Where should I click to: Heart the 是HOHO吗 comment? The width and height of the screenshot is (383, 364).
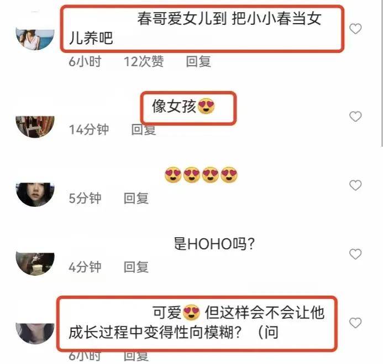pos(355,254)
